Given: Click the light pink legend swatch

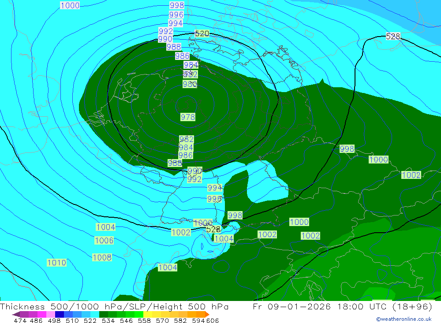Looking at the screenshot, I should pos(51,314).
